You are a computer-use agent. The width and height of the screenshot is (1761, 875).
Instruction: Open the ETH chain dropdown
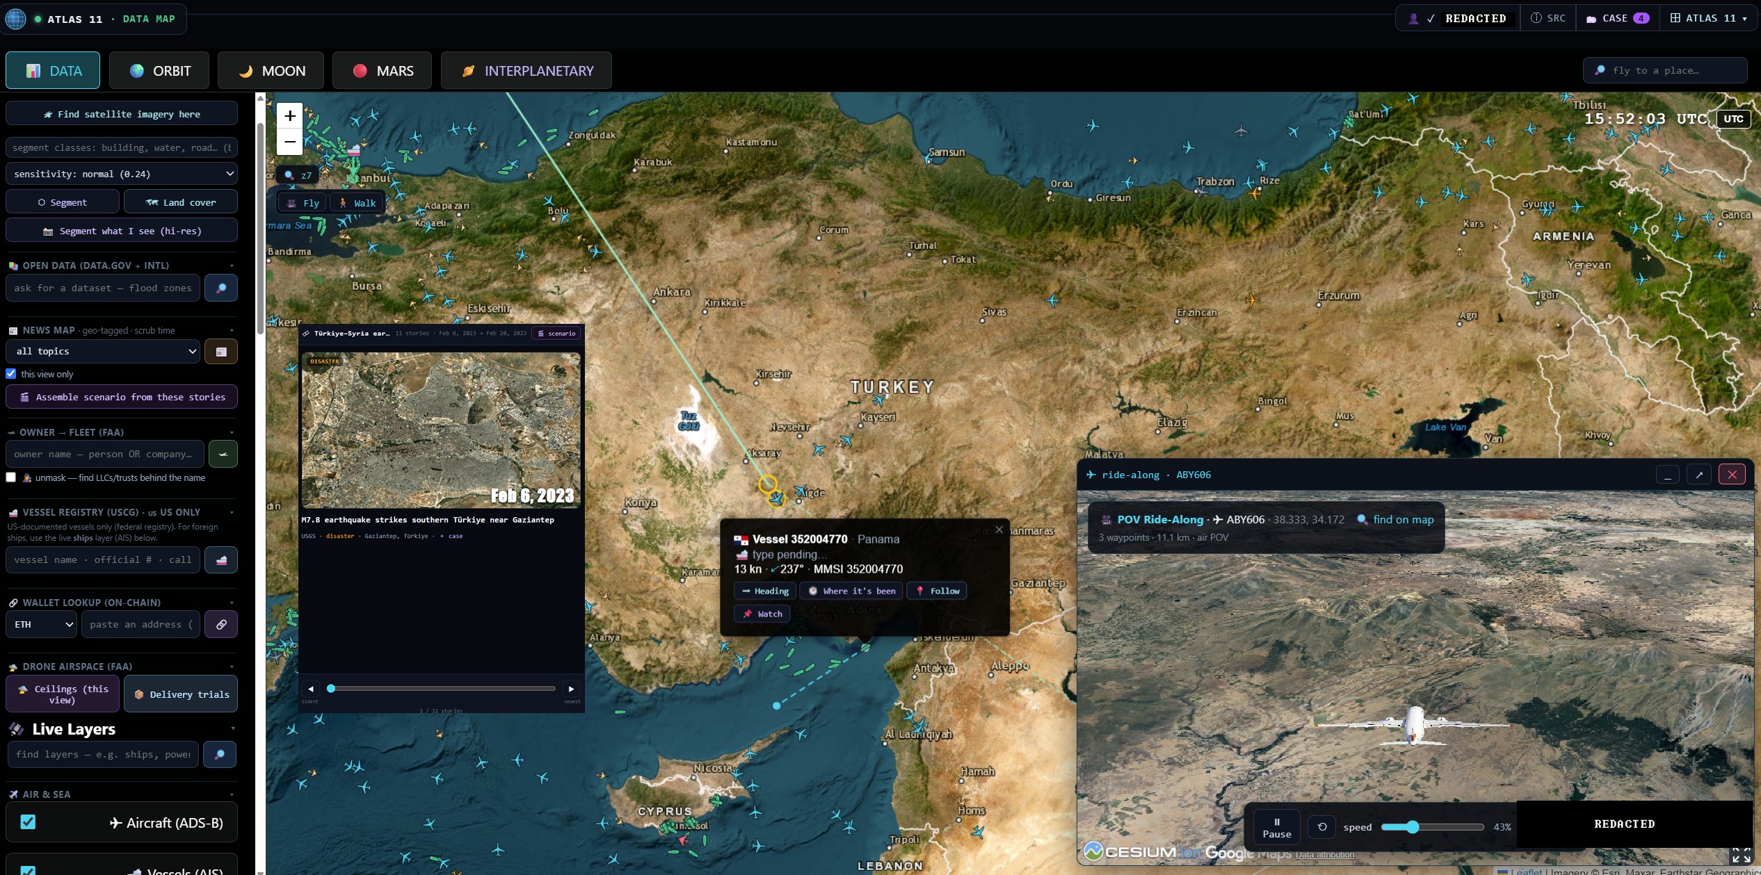click(42, 624)
